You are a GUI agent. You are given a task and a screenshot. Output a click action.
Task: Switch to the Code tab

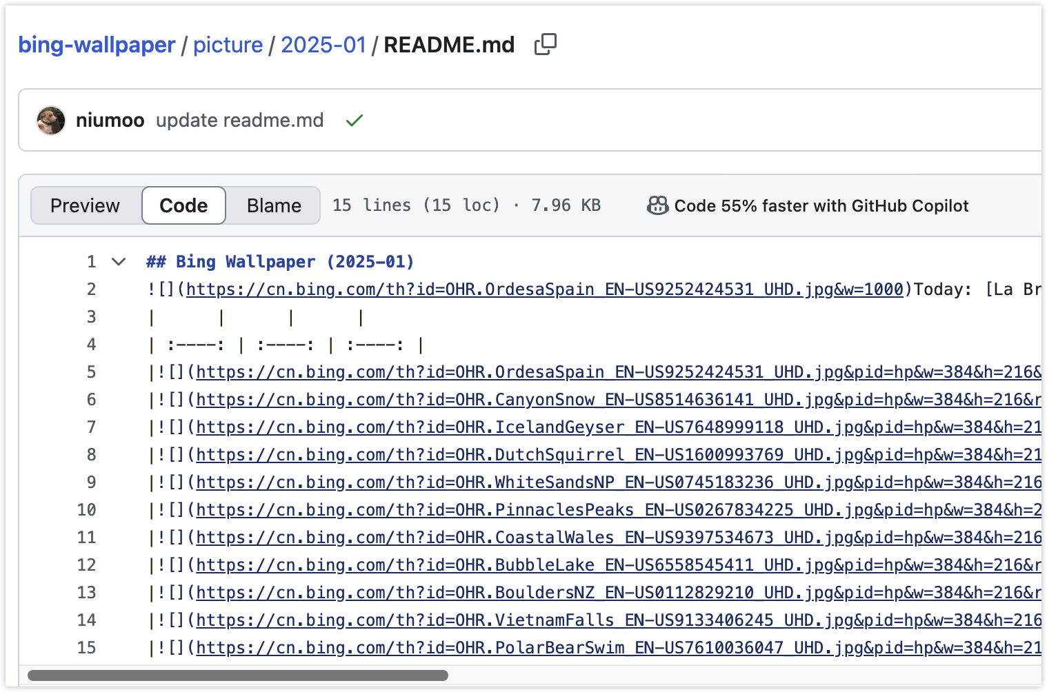click(183, 205)
